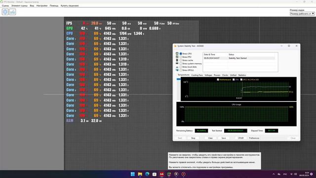Open the Помощь menu
Screen dimensions: 316x178
tap(54, 5)
